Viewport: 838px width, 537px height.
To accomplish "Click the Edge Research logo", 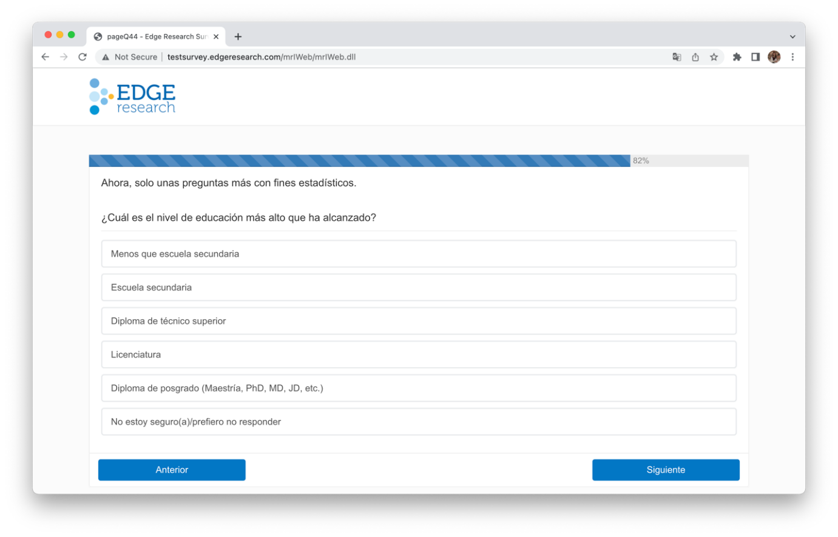I will [132, 96].
